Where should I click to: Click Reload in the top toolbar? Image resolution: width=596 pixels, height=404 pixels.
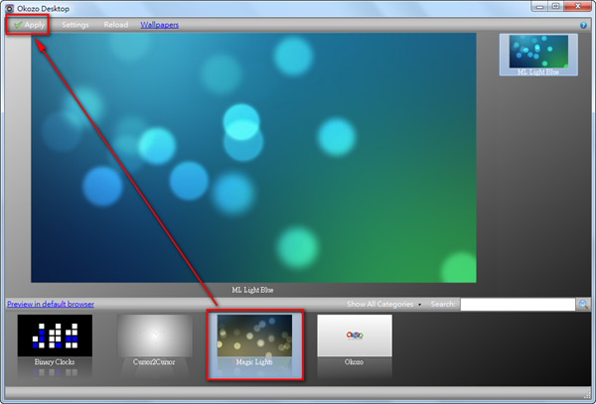(116, 25)
